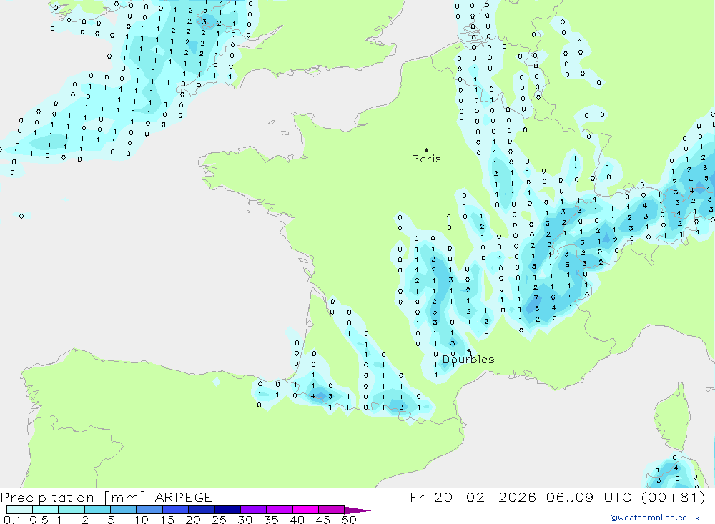
Task: Click the 2 to 5 mm legend swatch
Action: (97, 510)
